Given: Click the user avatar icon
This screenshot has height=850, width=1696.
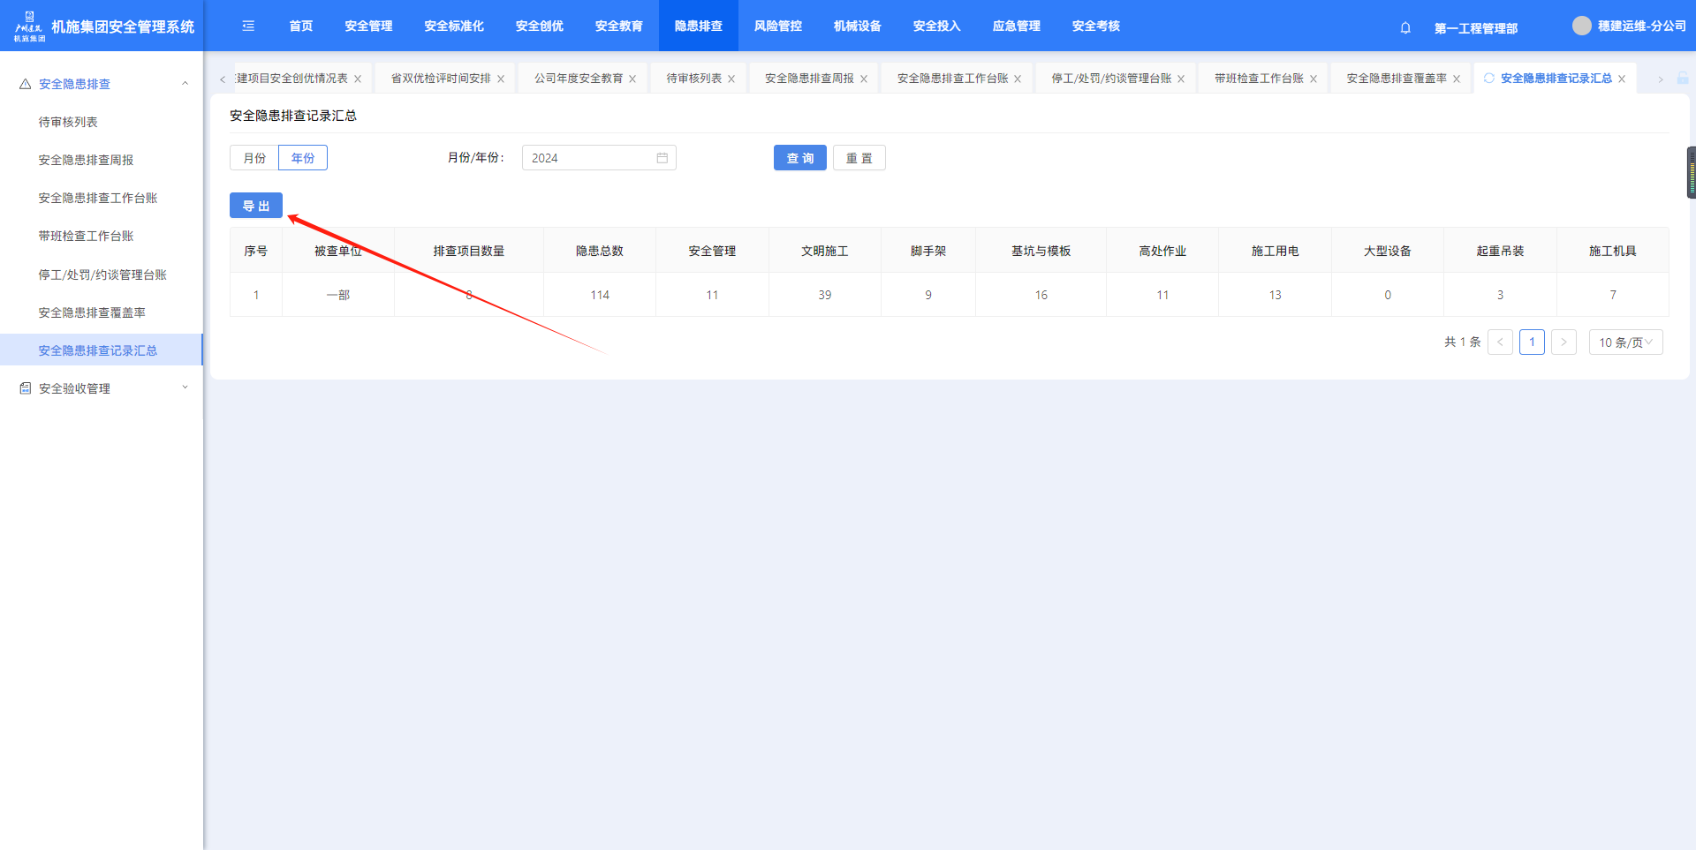Looking at the screenshot, I should point(1581,26).
